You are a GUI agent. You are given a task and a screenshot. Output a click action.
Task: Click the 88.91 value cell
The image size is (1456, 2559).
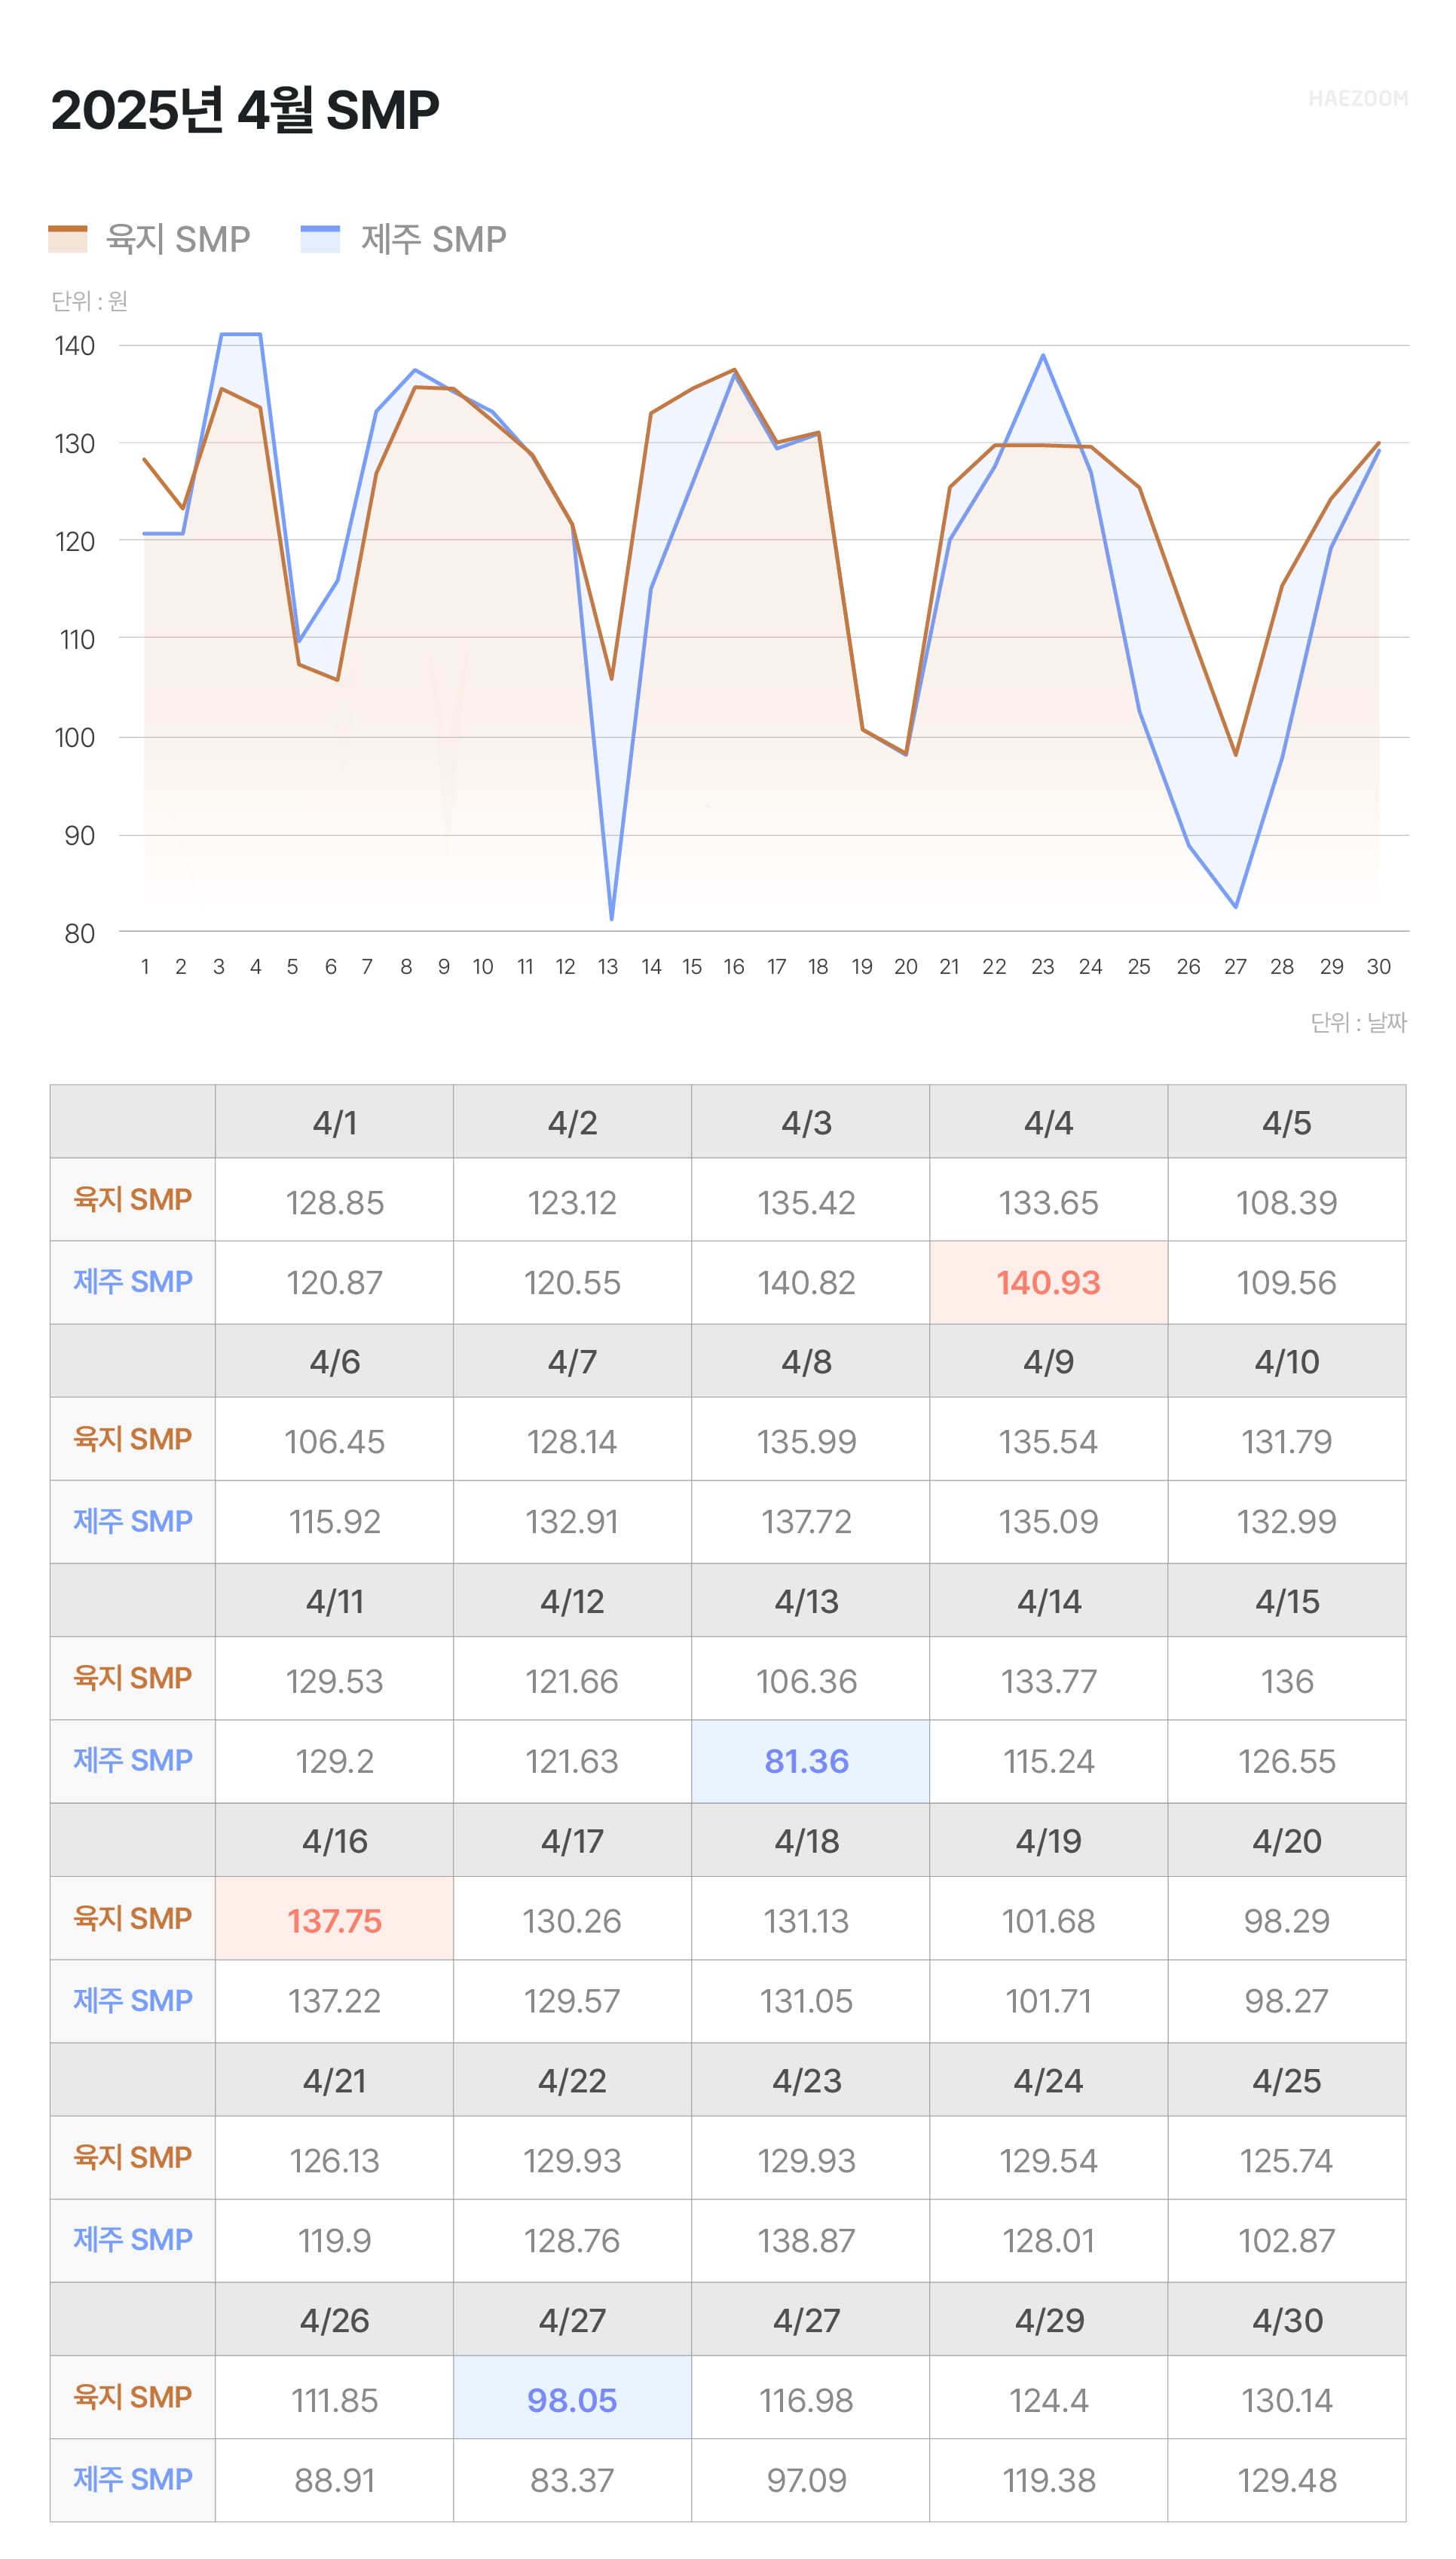click(x=334, y=2480)
